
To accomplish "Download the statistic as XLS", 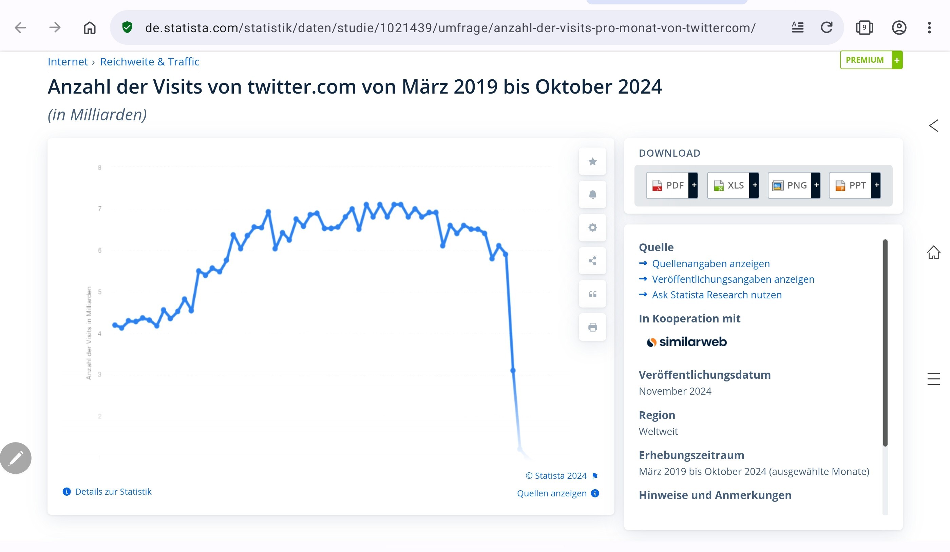I will coord(733,185).
